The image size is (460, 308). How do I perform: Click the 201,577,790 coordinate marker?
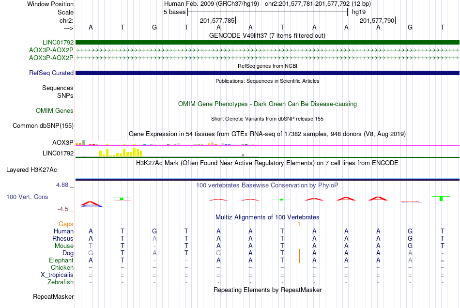[377, 20]
